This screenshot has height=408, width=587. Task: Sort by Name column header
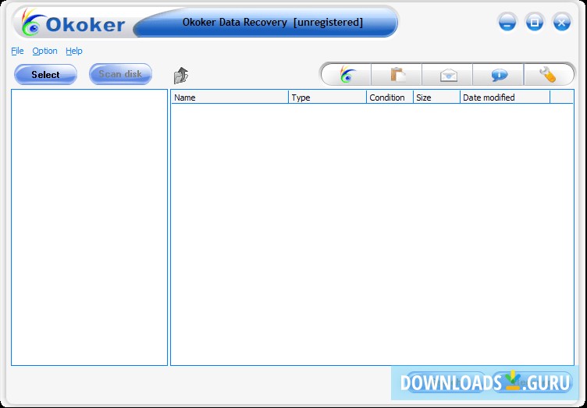point(229,98)
